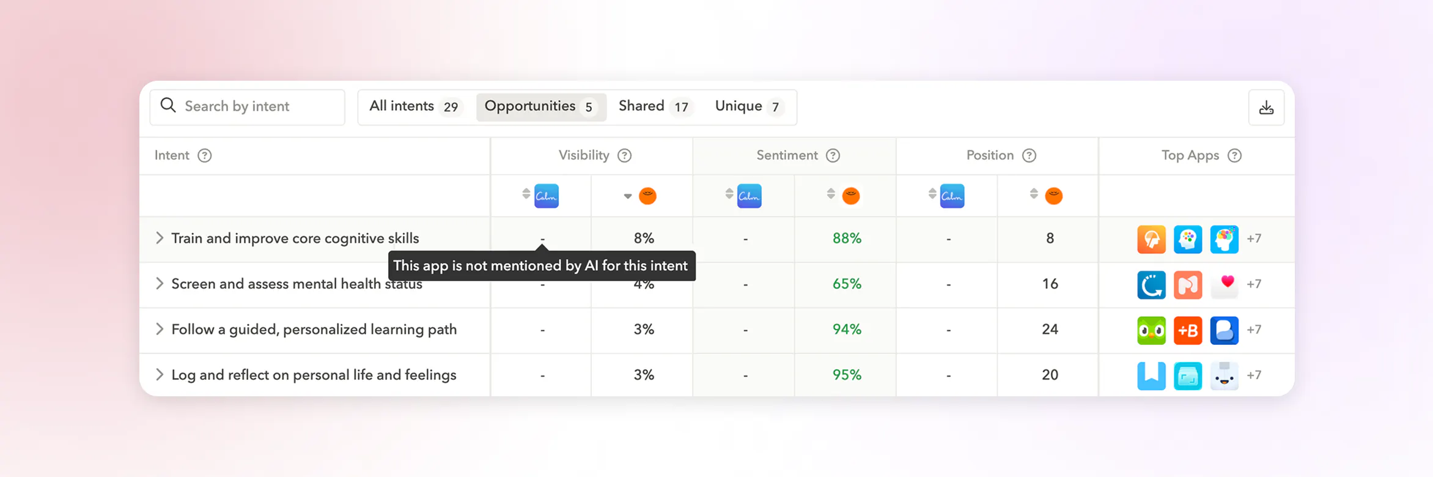This screenshot has width=1433, height=477.
Task: Click the Babbel +B icon
Action: point(1188,330)
